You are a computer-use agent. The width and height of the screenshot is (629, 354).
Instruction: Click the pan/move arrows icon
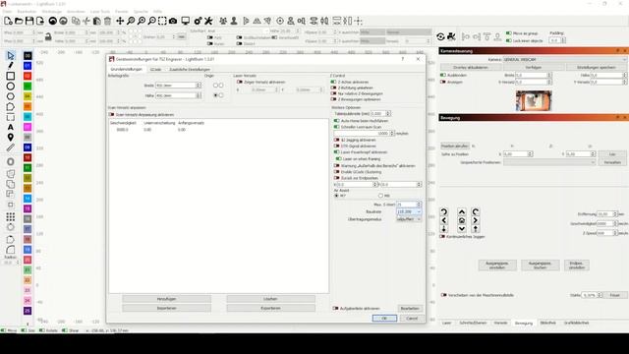pos(120,21)
